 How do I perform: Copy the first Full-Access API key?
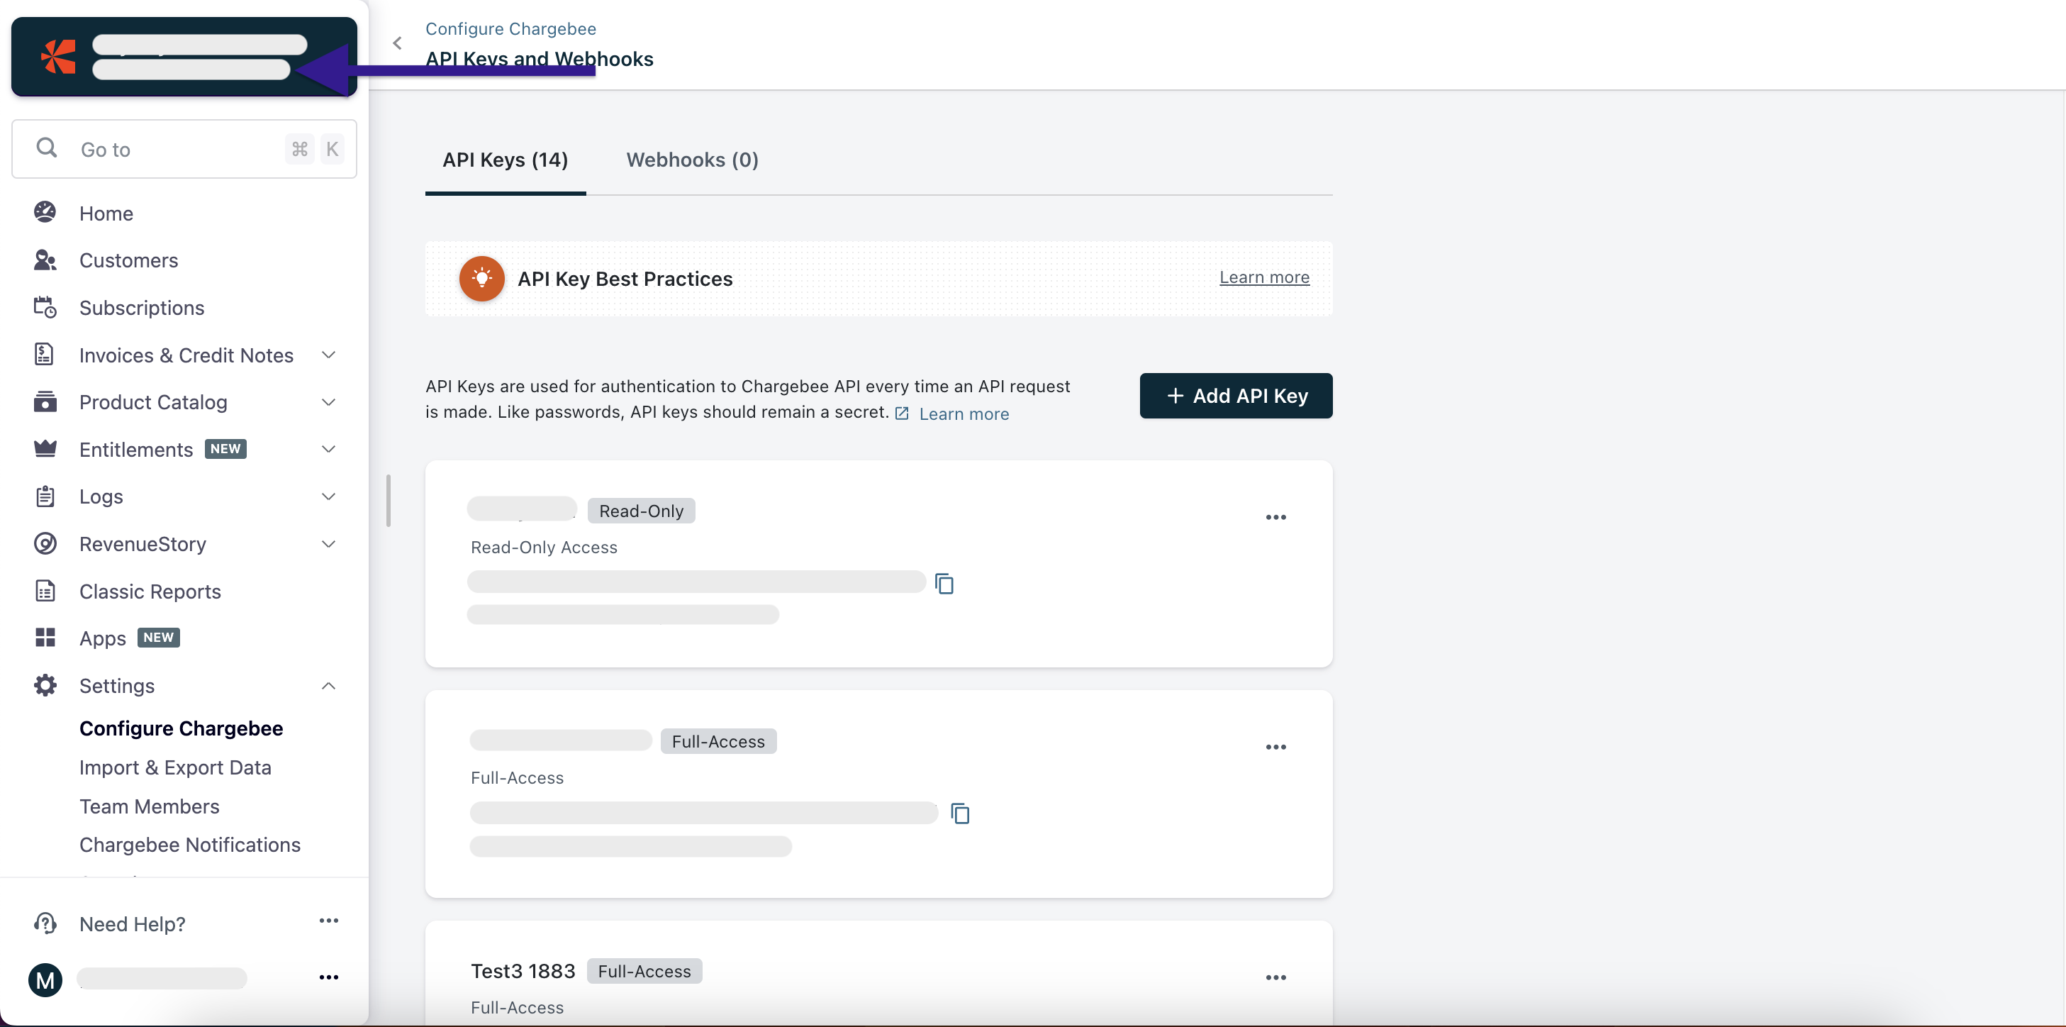[x=960, y=814]
